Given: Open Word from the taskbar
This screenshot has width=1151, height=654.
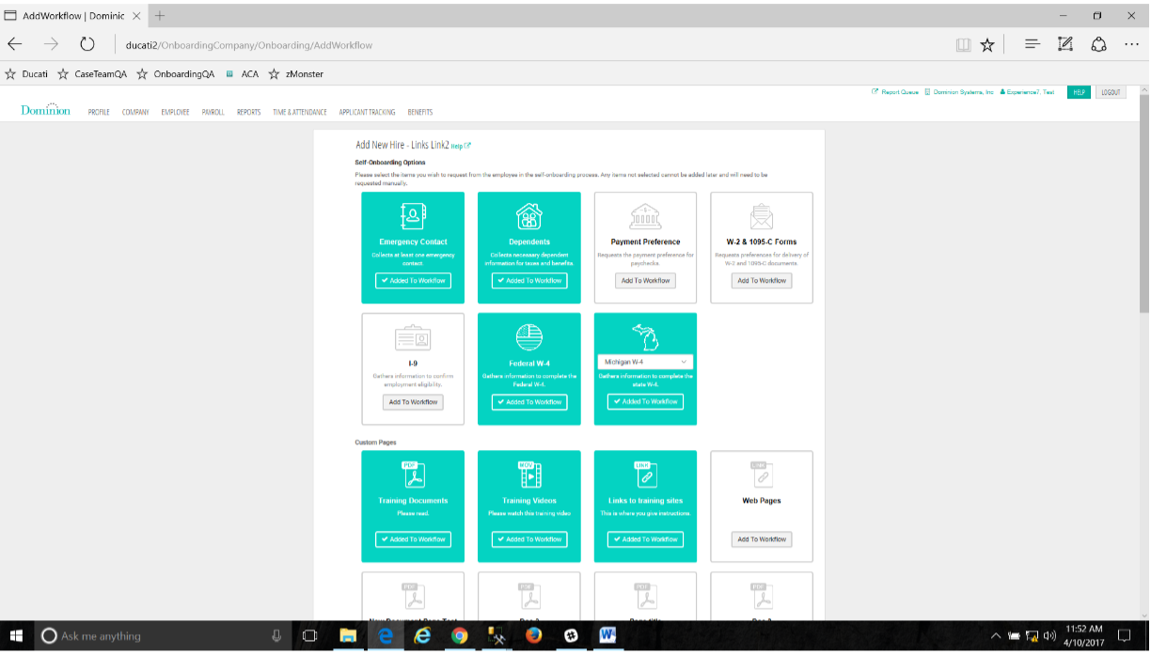Looking at the screenshot, I should pos(607,636).
